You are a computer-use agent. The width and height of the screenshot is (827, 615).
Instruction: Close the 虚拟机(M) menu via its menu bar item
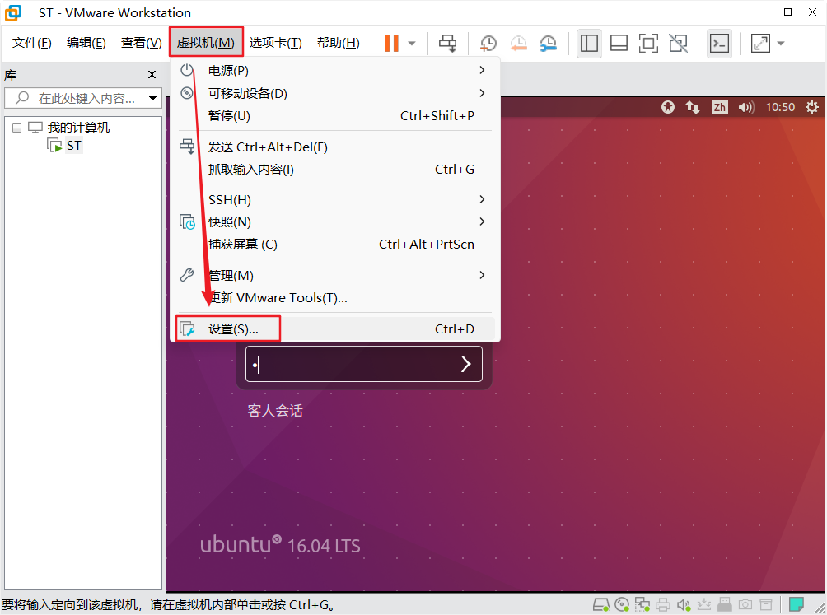206,42
